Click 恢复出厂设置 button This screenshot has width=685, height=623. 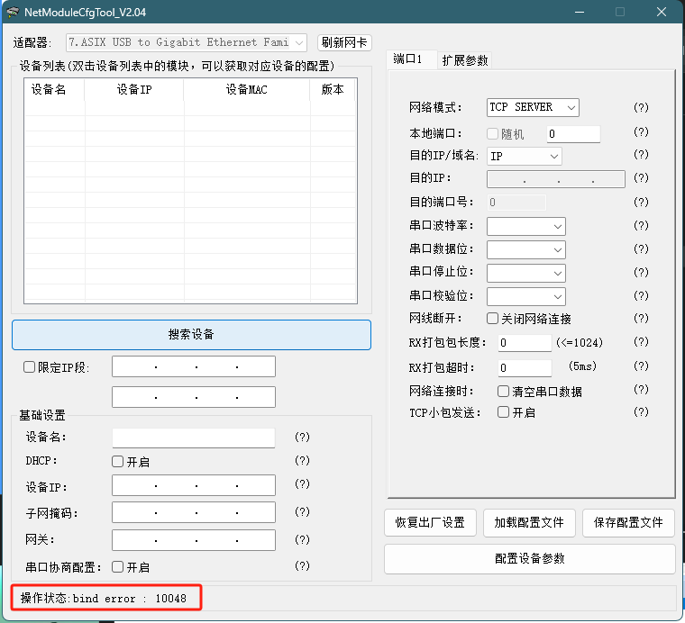coord(430,522)
